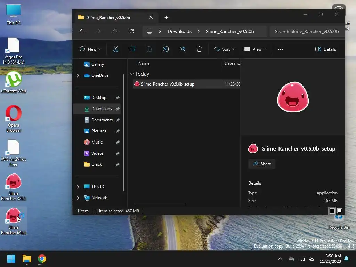Screen dimensions: 356x267
Task: Expand the Network tree node
Action: (x=78, y=198)
